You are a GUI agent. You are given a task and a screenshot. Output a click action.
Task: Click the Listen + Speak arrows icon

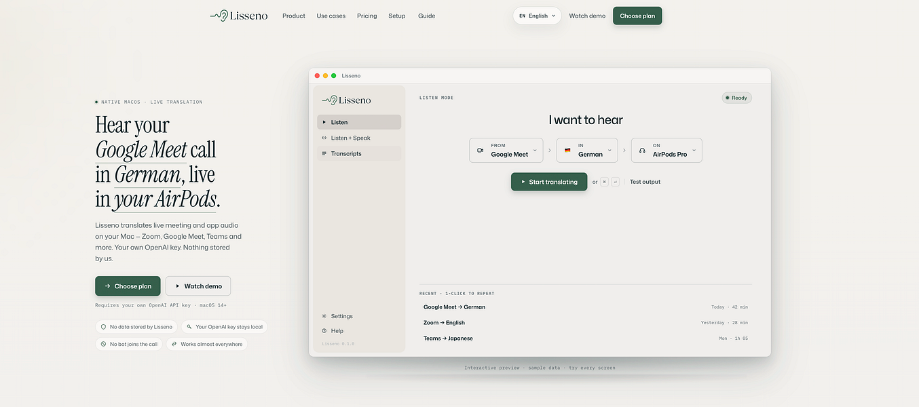[x=324, y=138]
